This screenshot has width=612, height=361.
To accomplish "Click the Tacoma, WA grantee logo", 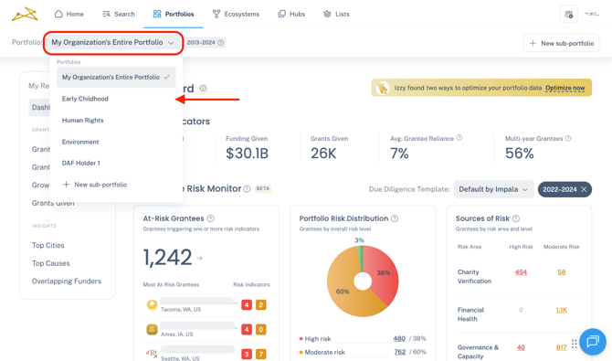I will tap(152, 304).
